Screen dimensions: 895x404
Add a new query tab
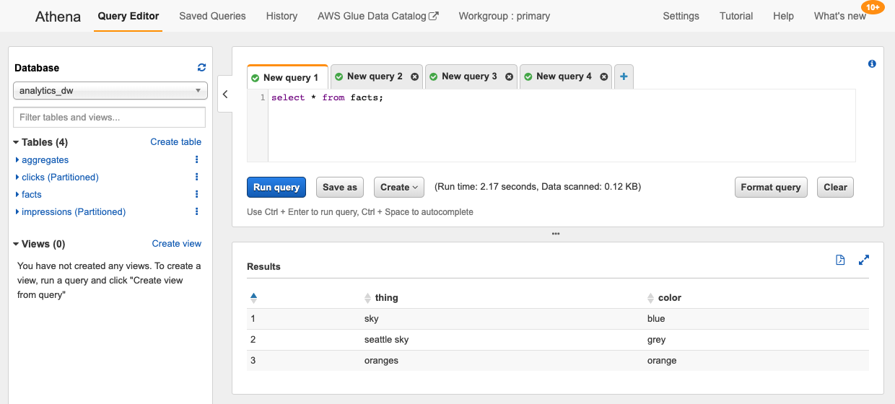(624, 76)
